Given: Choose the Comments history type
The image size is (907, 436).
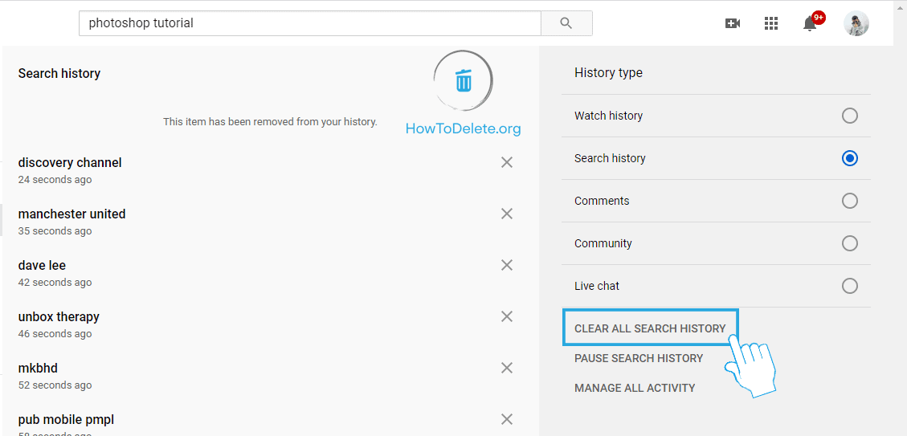Looking at the screenshot, I should tap(849, 201).
